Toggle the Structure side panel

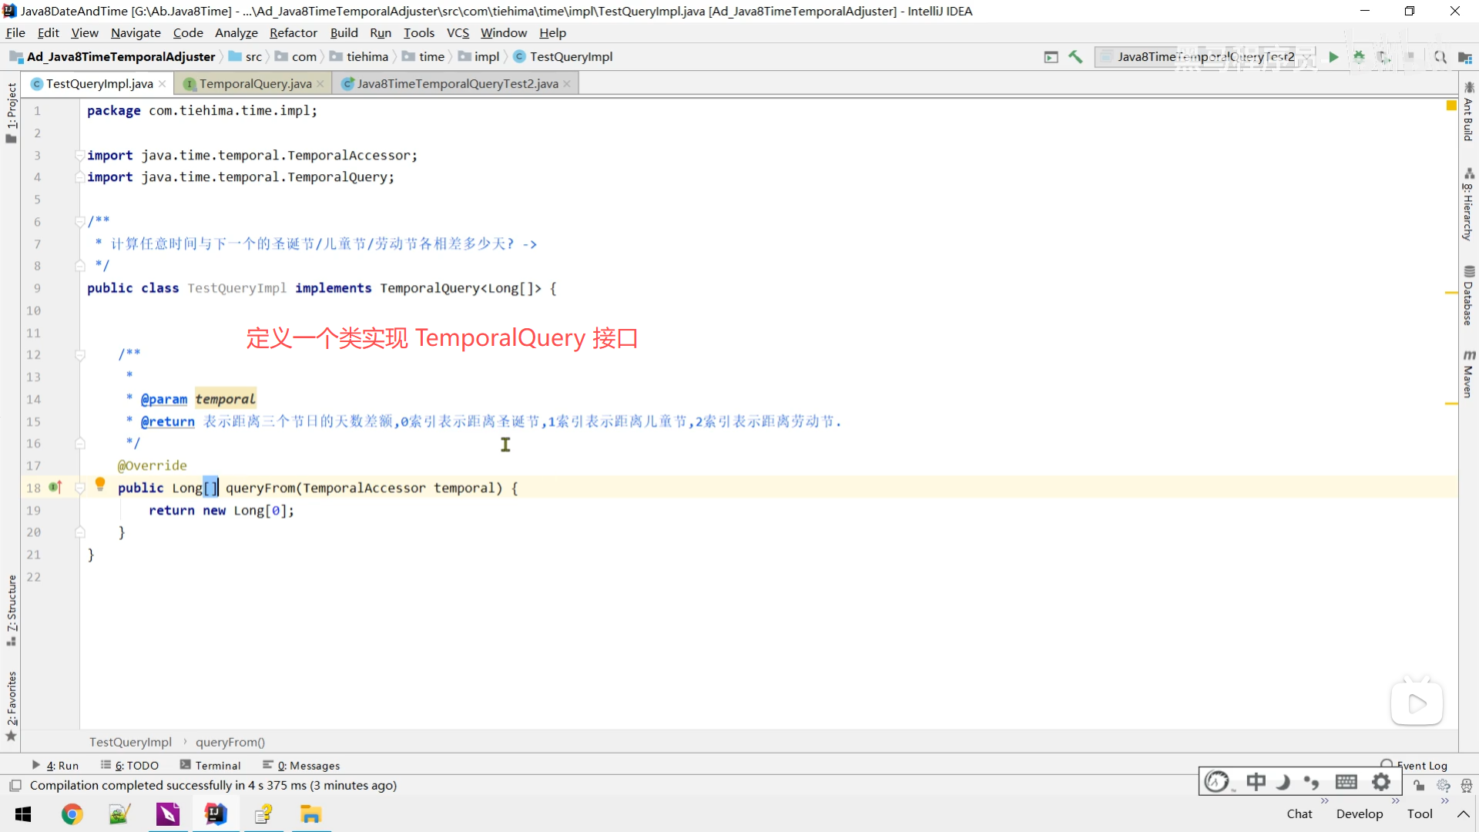(11, 609)
